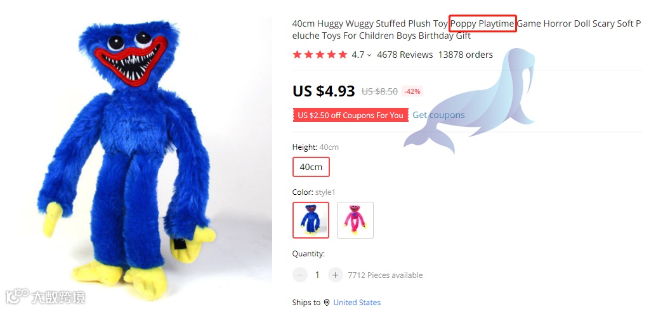Image resolution: width=656 pixels, height=309 pixels.
Task: Click the highlighted Poppy Playtime title text
Action: pyautogui.click(x=482, y=24)
